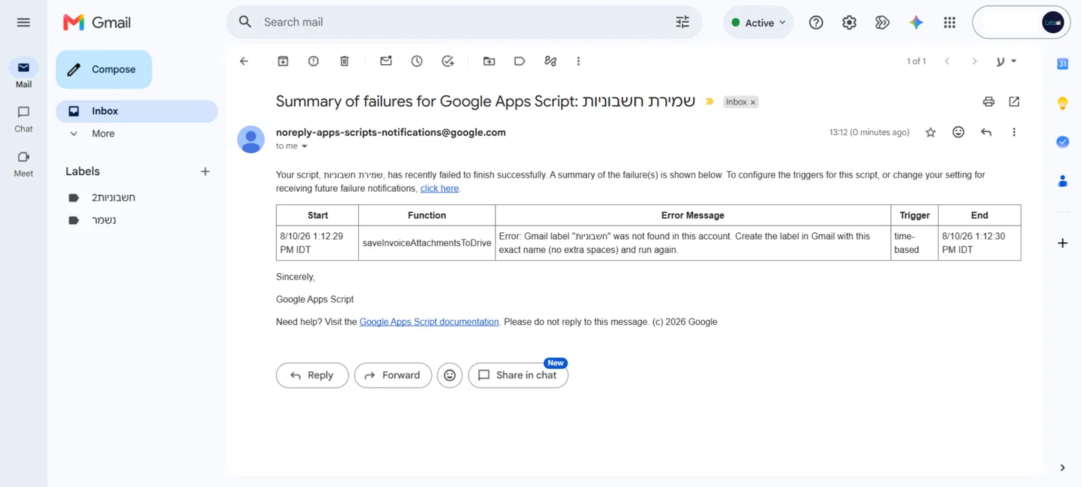Snooze this email with clock icon

pyautogui.click(x=417, y=61)
